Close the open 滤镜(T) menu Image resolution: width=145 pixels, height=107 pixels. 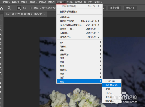click(x=61, y=2)
